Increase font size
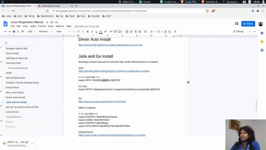 coord(83,32)
